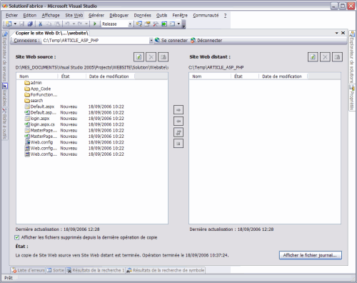Open the Déboguer menu
The height and width of the screenshot is (283, 357).
[119, 15]
